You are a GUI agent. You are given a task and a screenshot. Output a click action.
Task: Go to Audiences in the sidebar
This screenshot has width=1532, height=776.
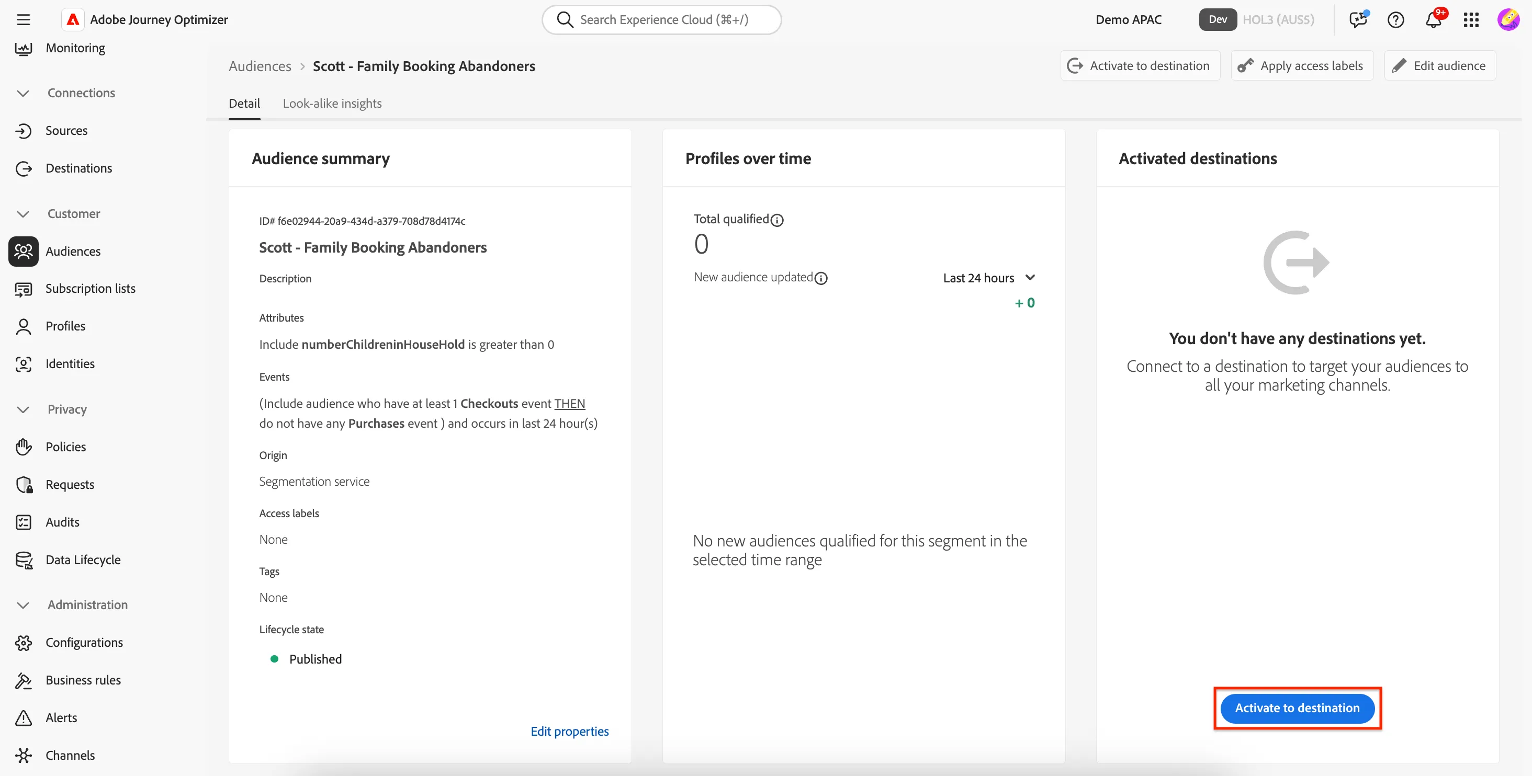point(73,252)
